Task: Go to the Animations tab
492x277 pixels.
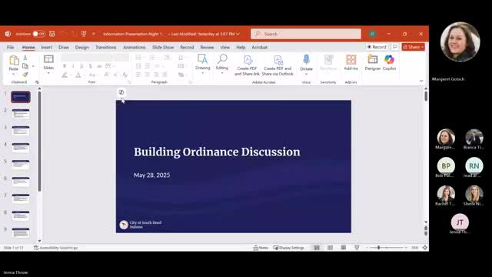Action: point(134,47)
